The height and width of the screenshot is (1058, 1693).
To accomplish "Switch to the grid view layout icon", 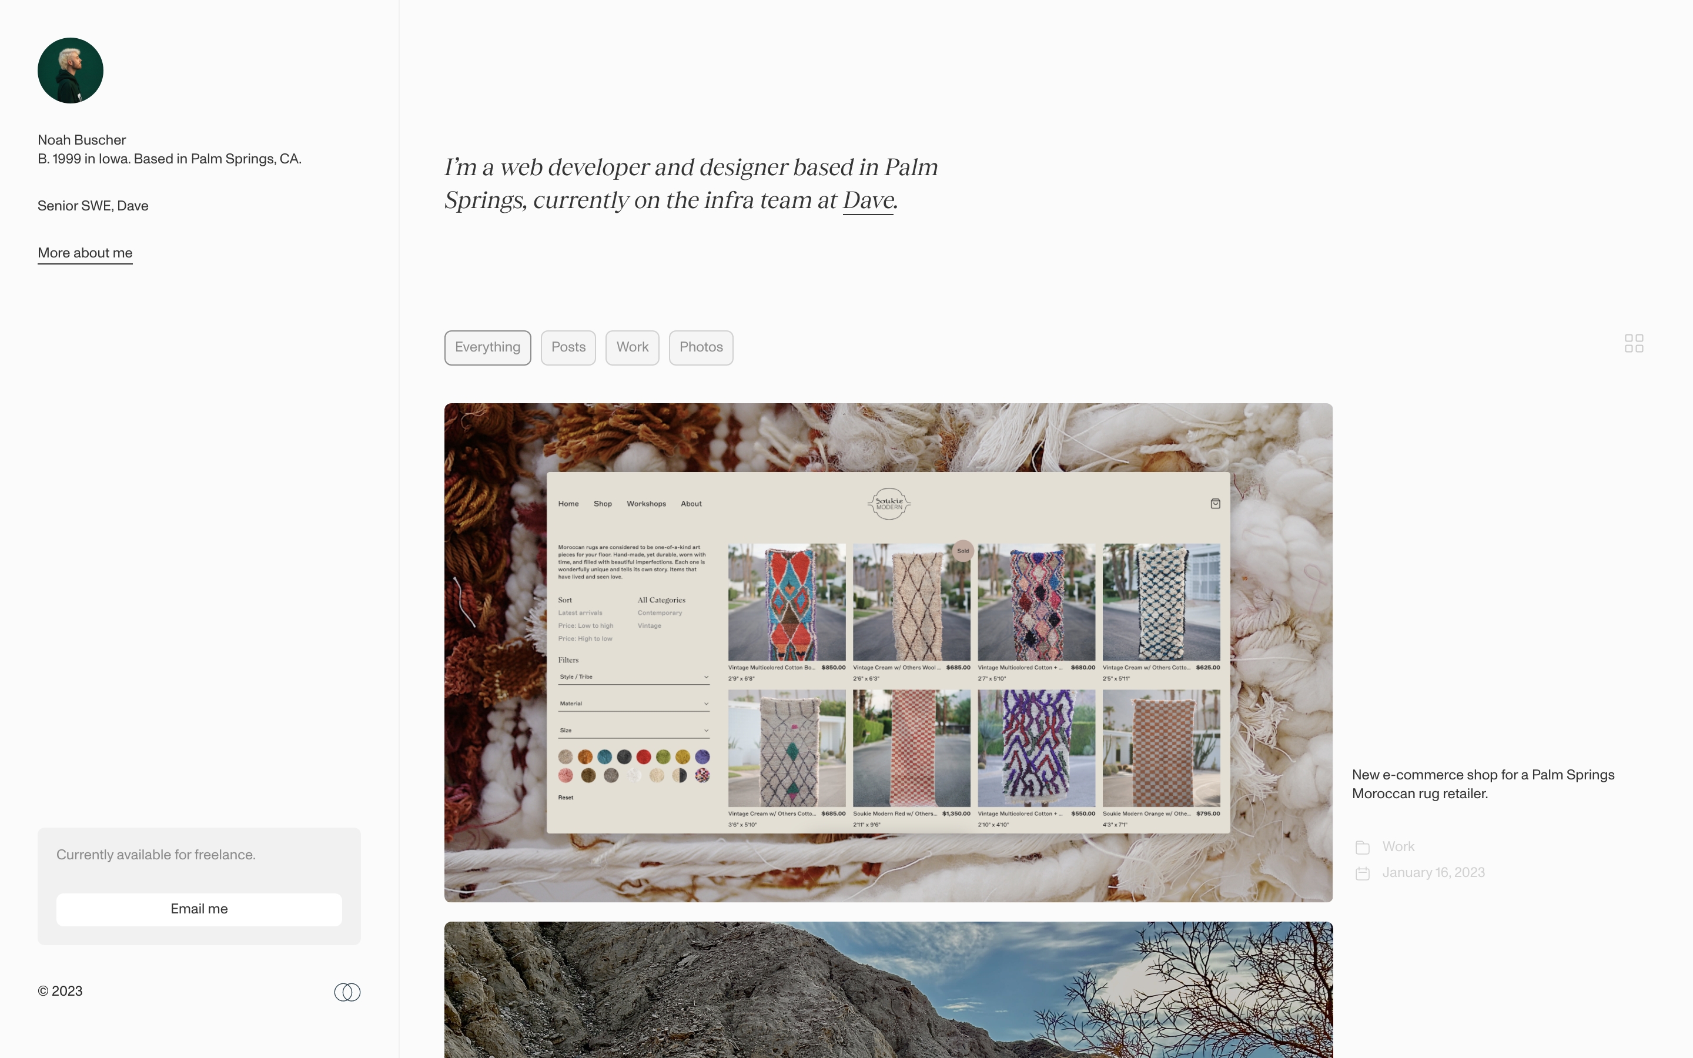I will point(1634,344).
